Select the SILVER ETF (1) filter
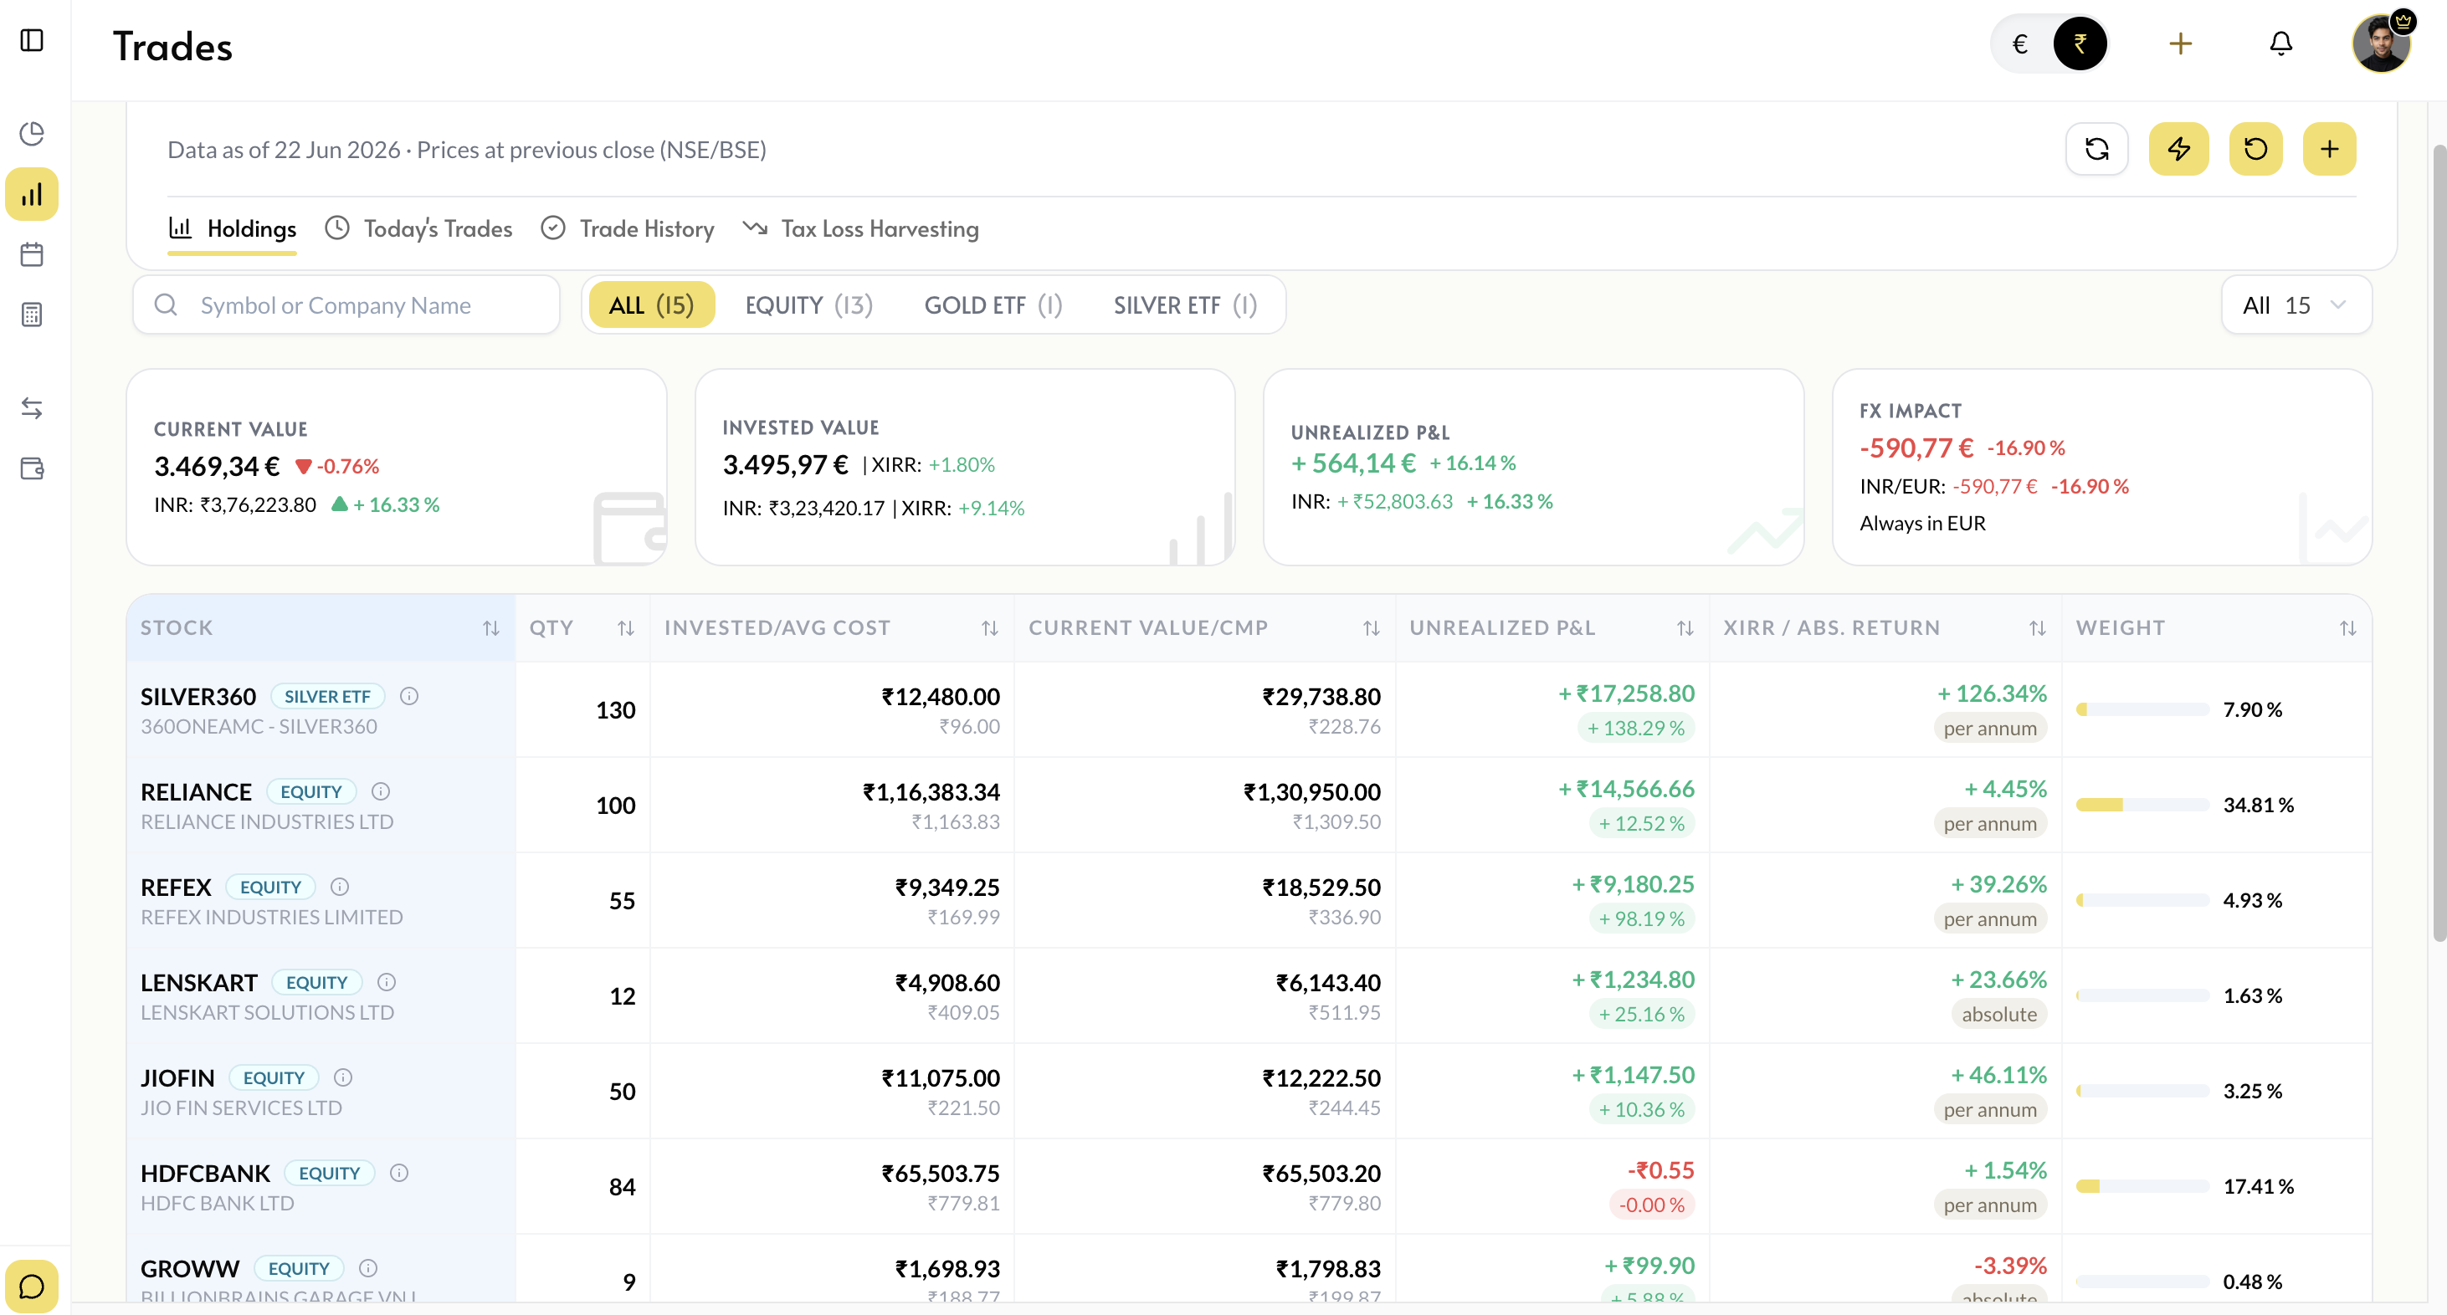The image size is (2447, 1315). (x=1186, y=304)
